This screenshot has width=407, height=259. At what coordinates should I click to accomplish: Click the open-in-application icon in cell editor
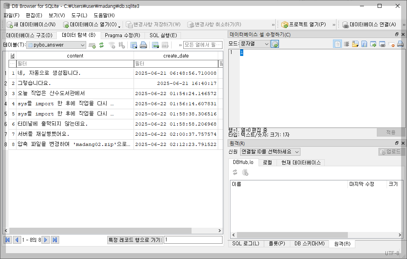[x=373, y=44]
